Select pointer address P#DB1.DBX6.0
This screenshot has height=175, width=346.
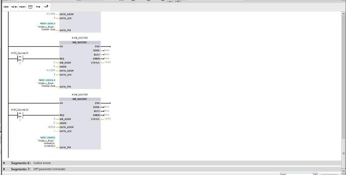click(x=48, y=23)
